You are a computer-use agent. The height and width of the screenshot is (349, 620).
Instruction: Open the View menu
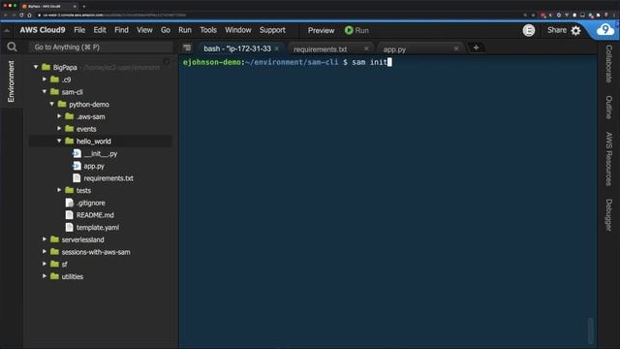pos(144,30)
